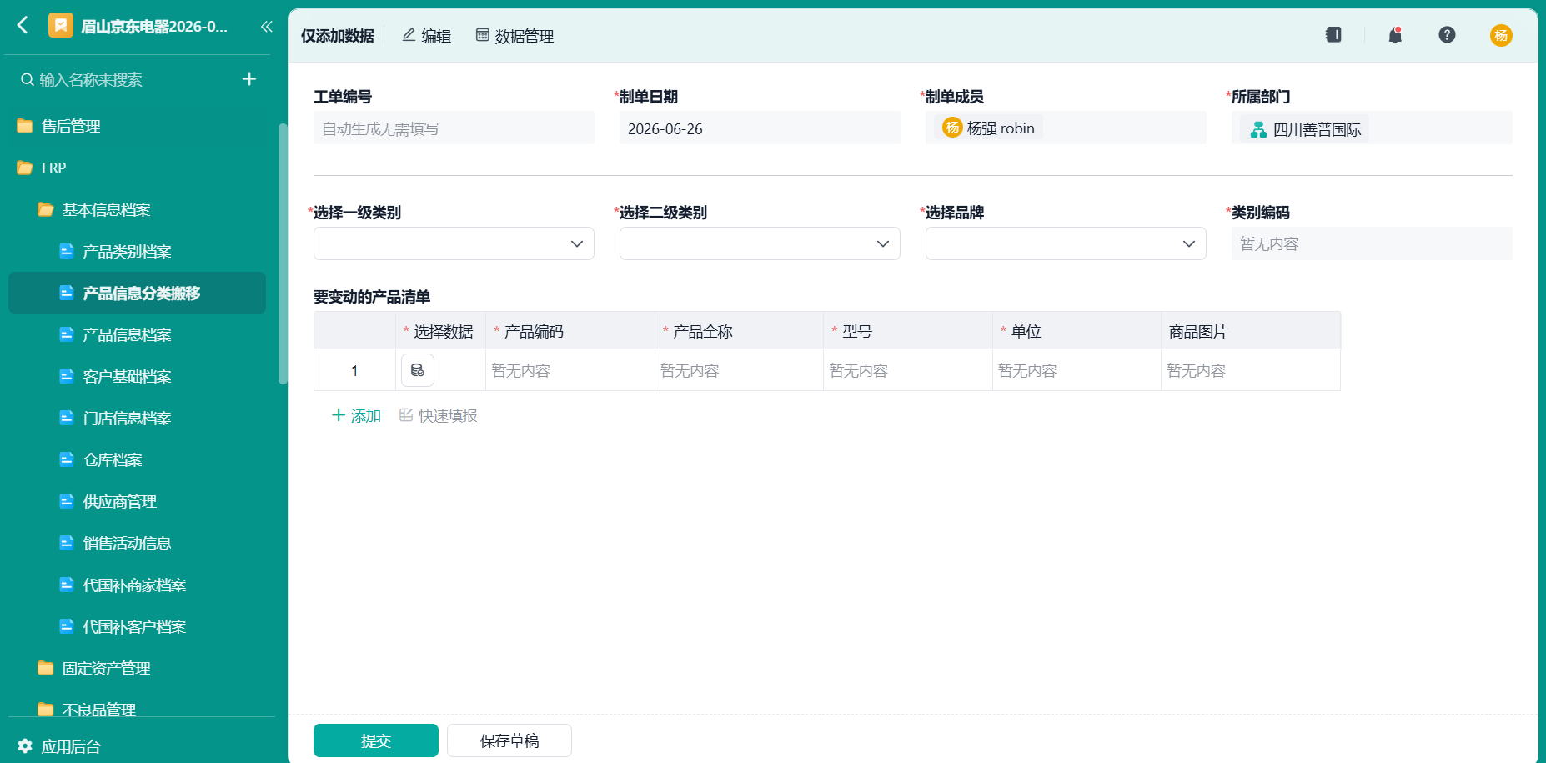Open the notebook icon in top bar
The image size is (1546, 763).
[x=1333, y=34]
